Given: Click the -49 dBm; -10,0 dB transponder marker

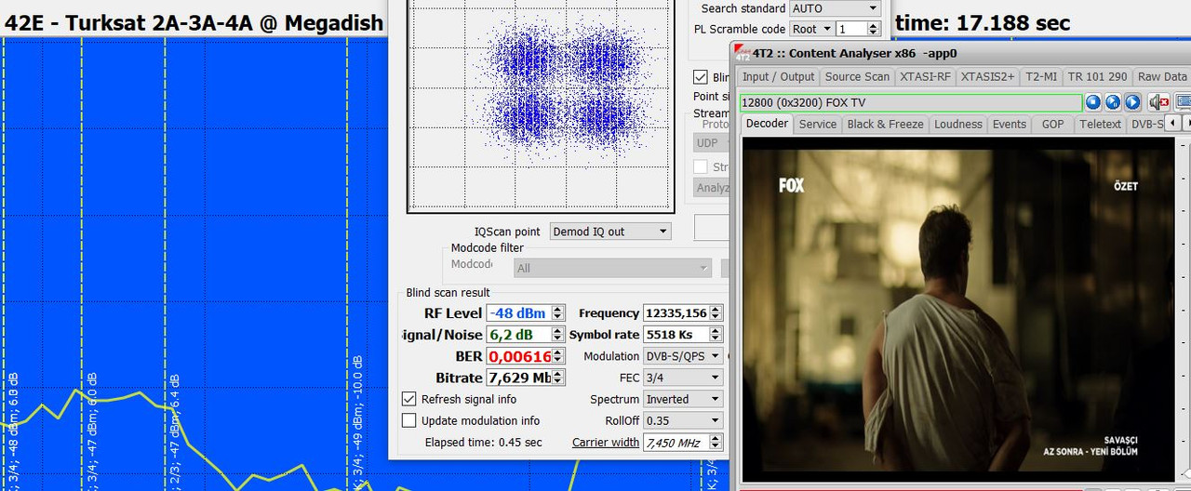Looking at the screenshot, I should 357,421.
